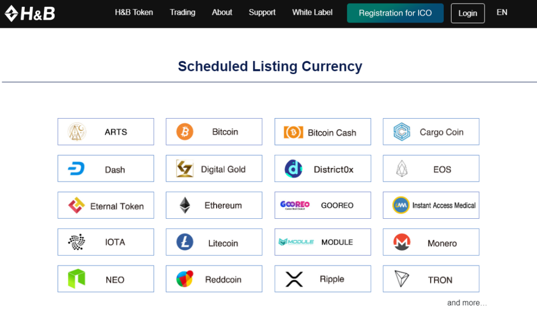Click the blue Dash logo icon
The image size is (537, 318).
coord(76,168)
